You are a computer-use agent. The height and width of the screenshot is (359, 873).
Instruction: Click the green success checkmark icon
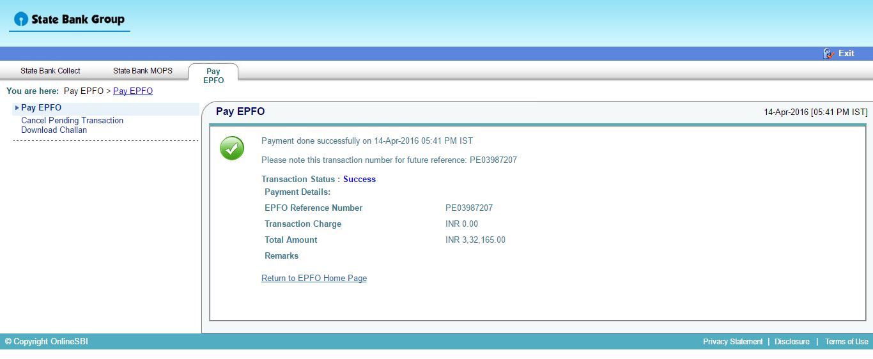(x=231, y=148)
